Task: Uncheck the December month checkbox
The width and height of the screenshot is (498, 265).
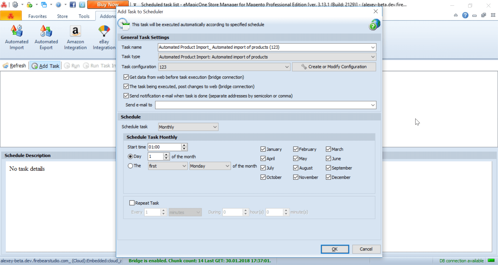Action: pos(328,177)
